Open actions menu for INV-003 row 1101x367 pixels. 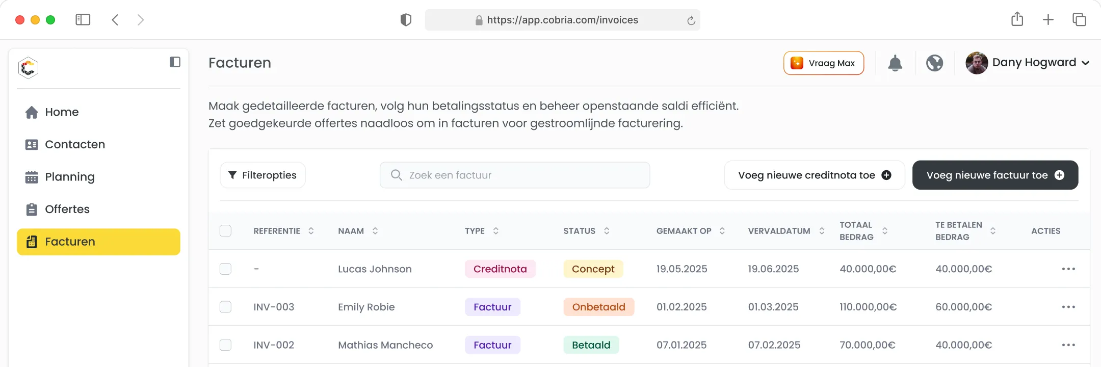1068,307
